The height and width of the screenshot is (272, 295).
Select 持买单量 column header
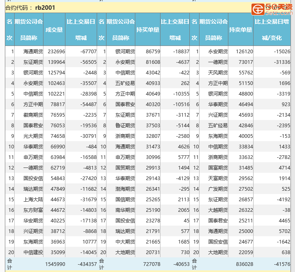coord(147,30)
